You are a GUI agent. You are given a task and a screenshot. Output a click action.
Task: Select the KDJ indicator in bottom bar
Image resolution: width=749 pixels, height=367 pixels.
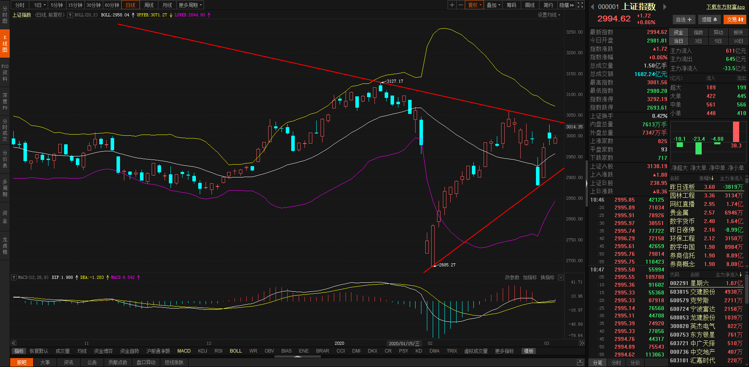(x=202, y=351)
